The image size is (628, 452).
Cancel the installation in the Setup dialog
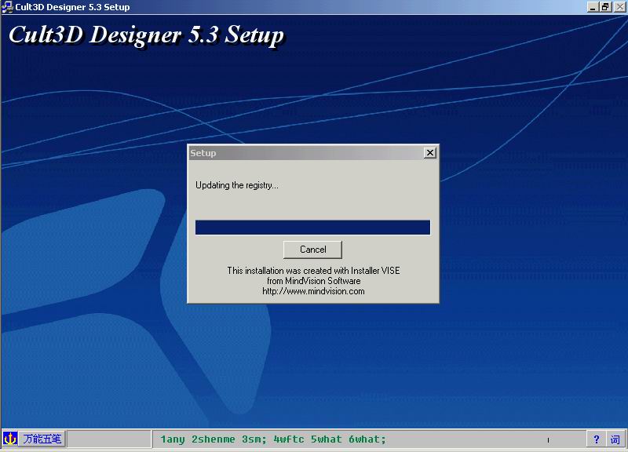click(312, 250)
